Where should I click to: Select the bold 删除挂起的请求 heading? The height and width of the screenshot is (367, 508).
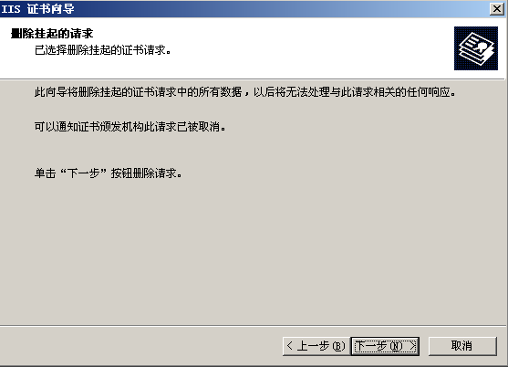pyautogui.click(x=52, y=34)
